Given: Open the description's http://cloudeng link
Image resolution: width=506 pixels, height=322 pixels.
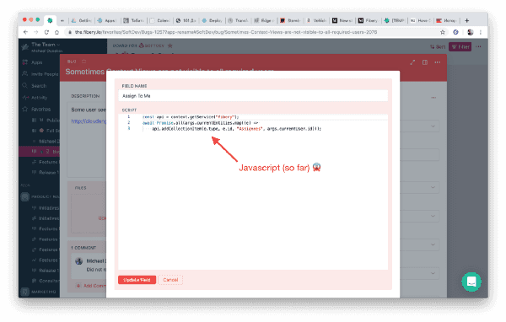Looking at the screenshot, I should 89,121.
